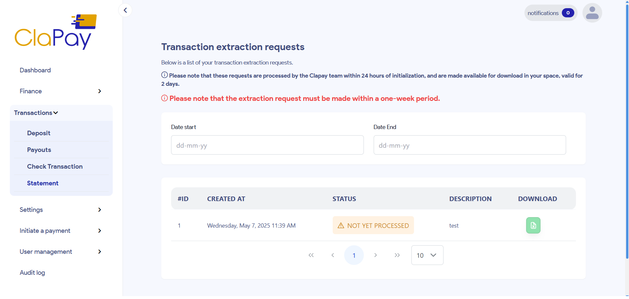The width and height of the screenshot is (629, 299).
Task: Click the notifications badge showing 0
Action: point(568,13)
